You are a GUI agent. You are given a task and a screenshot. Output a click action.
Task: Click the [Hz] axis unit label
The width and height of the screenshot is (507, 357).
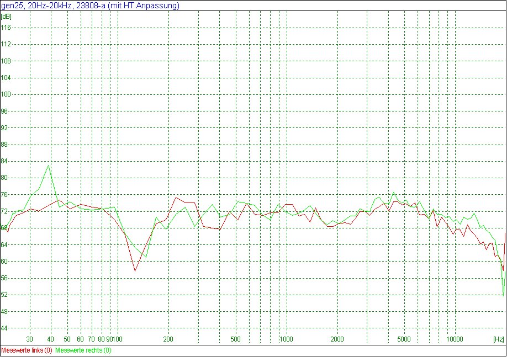498,339
